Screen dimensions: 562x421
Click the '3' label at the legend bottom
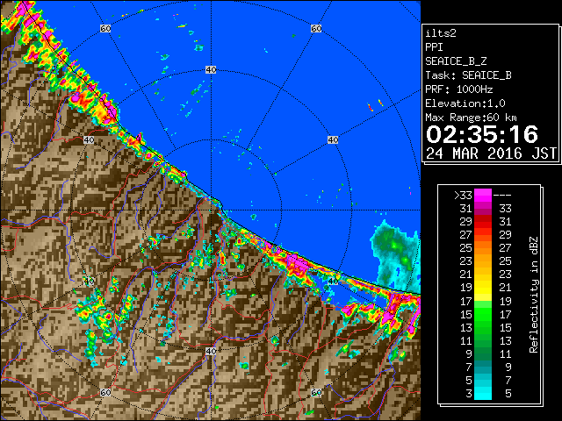point(469,394)
